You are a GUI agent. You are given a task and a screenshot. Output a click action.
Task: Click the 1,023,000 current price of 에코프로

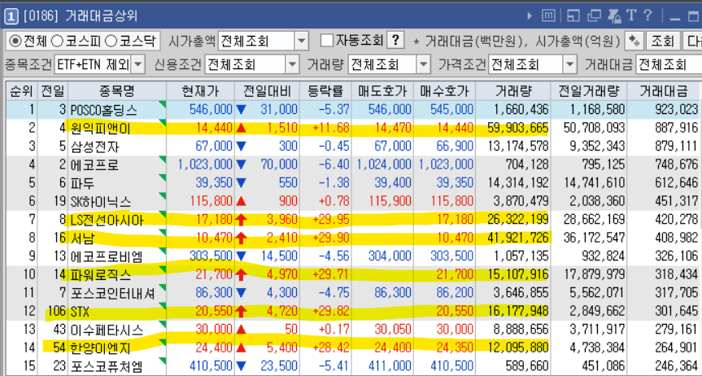205,164
